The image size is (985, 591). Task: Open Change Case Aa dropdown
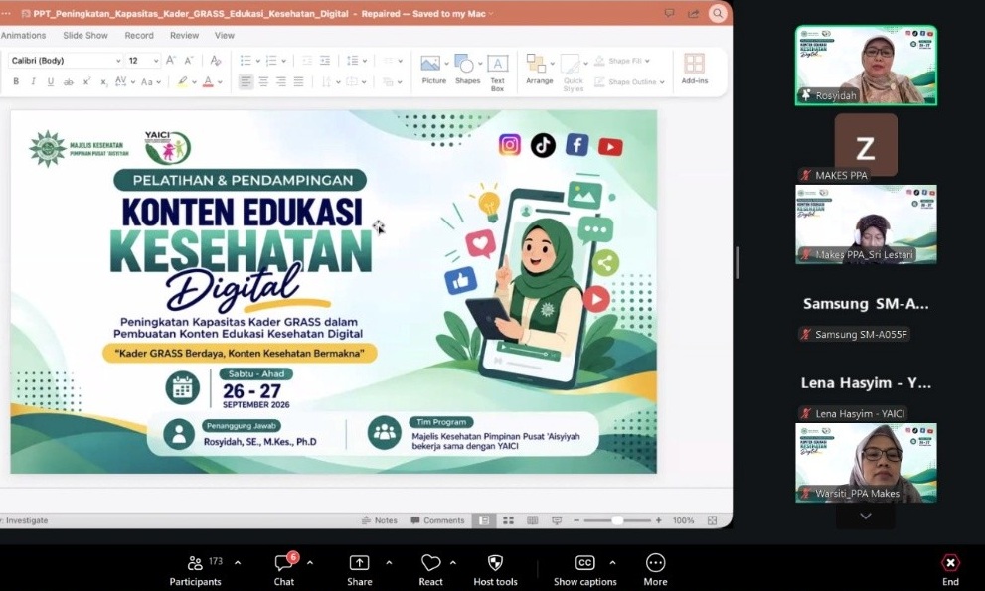151,81
